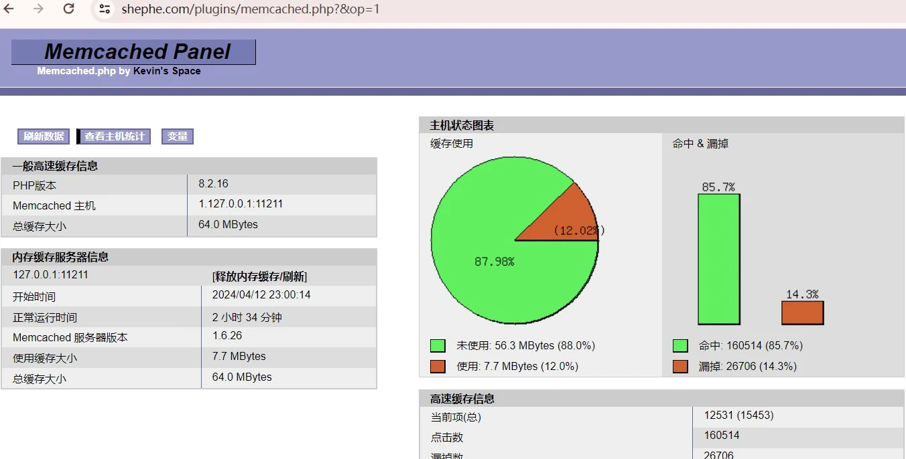The image size is (906, 459).
Task: Click the 查看主机统计 button
Action: 113,136
